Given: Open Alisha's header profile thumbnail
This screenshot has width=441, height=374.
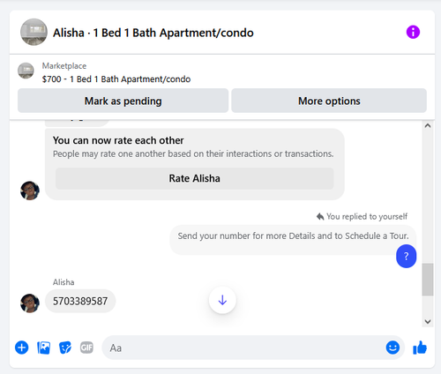Looking at the screenshot, I should coord(34,32).
